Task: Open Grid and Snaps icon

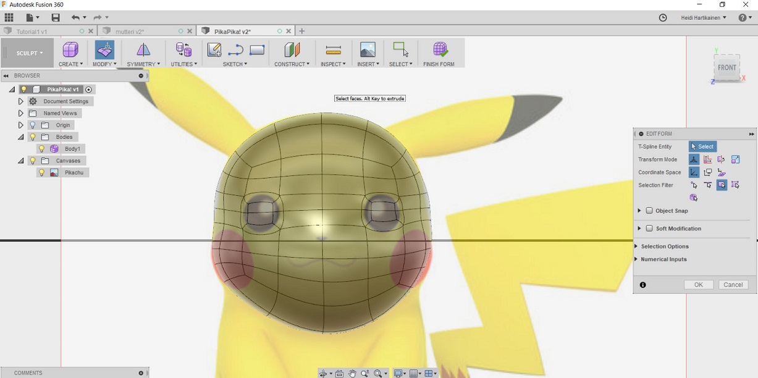Action: click(x=414, y=373)
